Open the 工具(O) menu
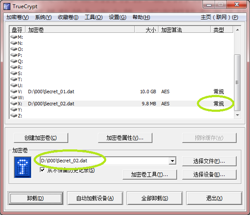The width and height of the screenshot is (250, 215). pyautogui.click(x=94, y=17)
